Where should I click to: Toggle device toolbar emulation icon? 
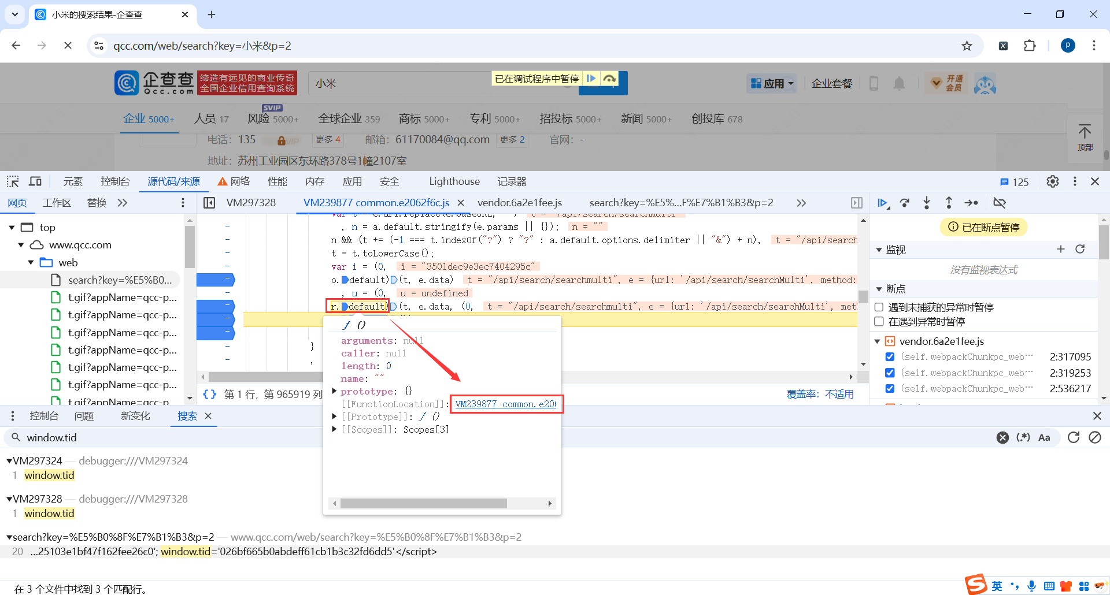(x=35, y=181)
